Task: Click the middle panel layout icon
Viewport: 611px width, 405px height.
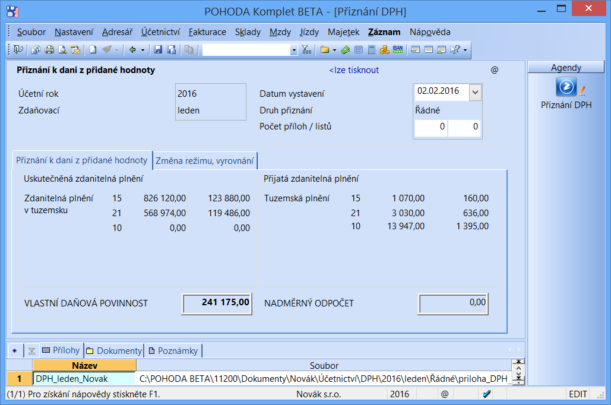Action: 429,49
